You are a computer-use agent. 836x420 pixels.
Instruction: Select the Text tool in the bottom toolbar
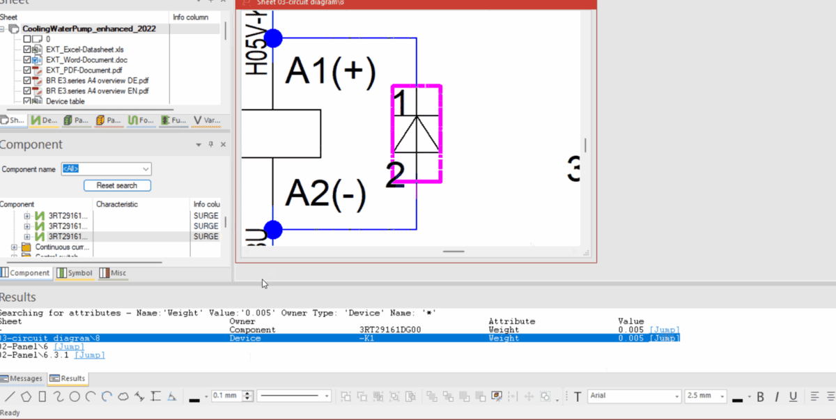click(x=577, y=396)
